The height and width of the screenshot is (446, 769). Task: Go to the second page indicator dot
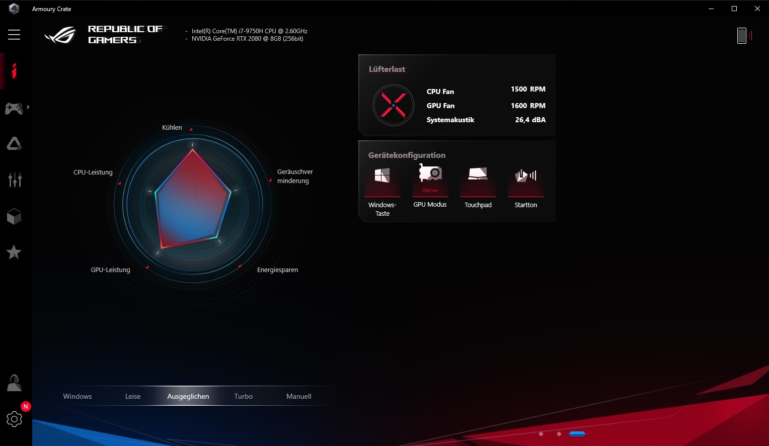pos(559,433)
